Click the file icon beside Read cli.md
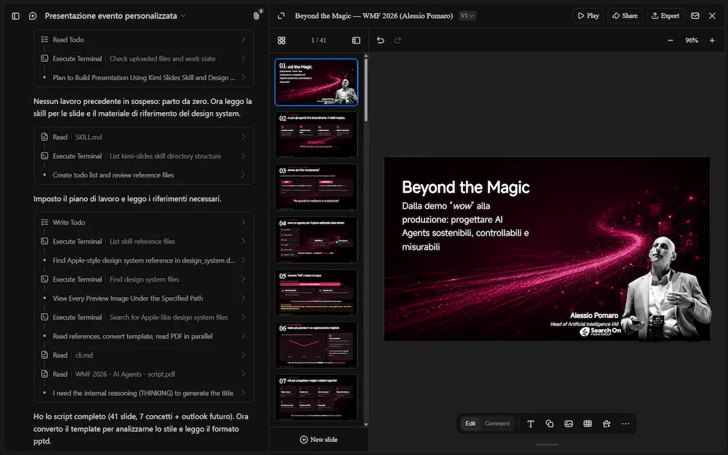Screen dimensions: 728x455 tap(44, 355)
